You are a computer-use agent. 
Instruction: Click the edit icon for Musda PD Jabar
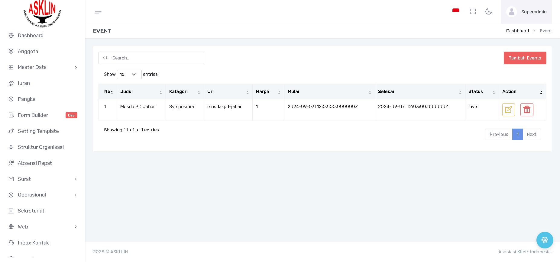point(508,110)
